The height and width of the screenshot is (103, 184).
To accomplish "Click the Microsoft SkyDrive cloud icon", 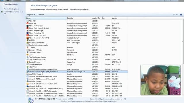I will [28, 86].
